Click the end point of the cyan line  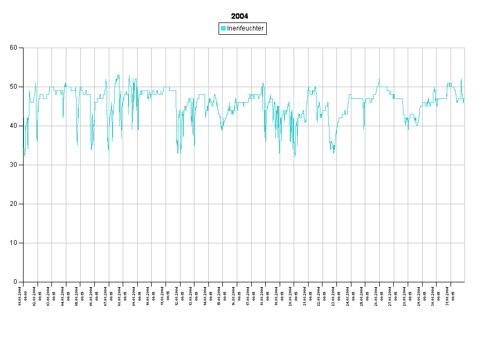point(464,100)
